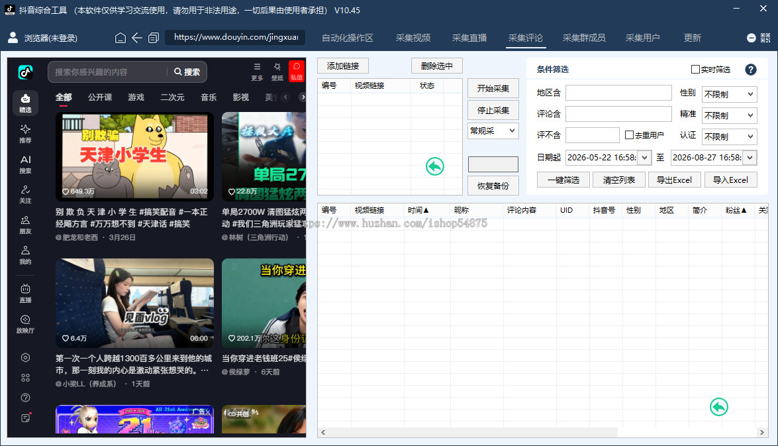Open the 常规采 mode dropdown
This screenshot has width=778, height=446.
tap(493, 131)
